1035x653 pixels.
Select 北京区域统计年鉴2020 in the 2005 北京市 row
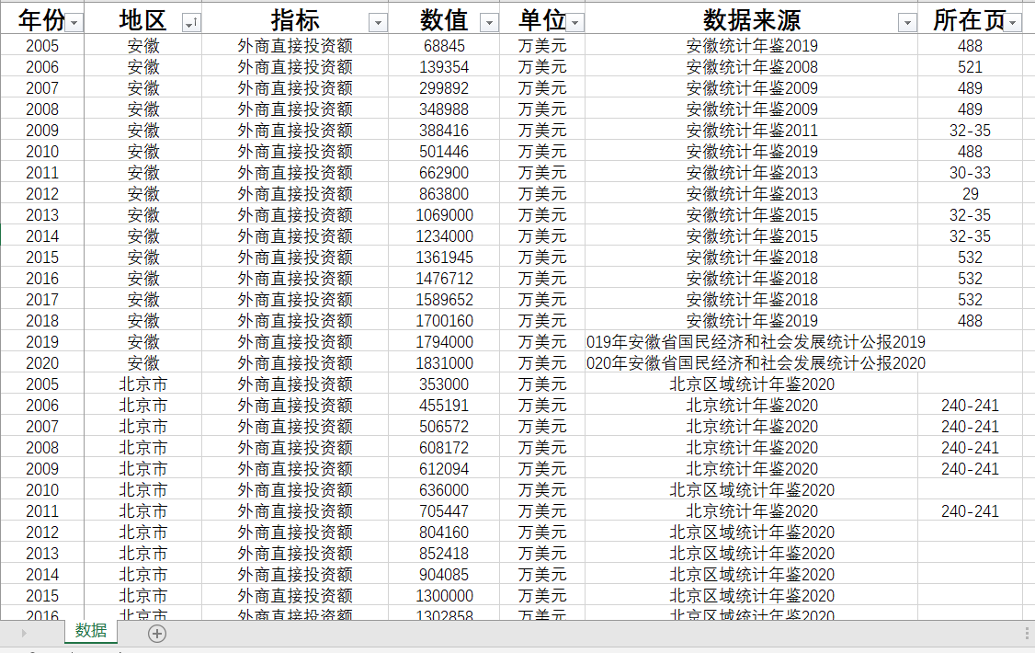click(x=751, y=384)
